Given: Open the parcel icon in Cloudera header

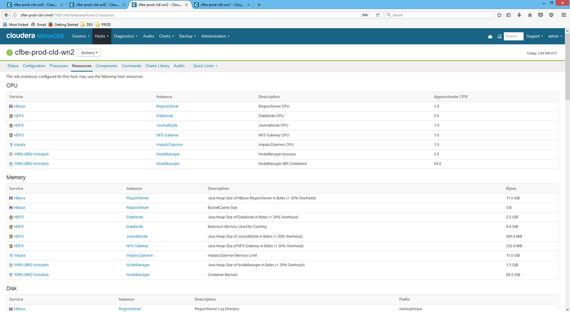Looking at the screenshot, I should pyautogui.click(x=490, y=37).
